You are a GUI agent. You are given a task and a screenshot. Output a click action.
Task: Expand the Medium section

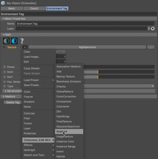[x=4, y=97]
